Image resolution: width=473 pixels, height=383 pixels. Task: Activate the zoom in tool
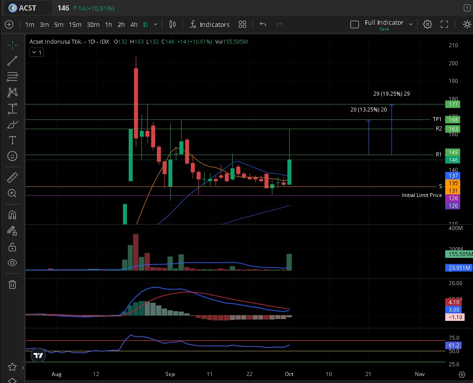12,193
